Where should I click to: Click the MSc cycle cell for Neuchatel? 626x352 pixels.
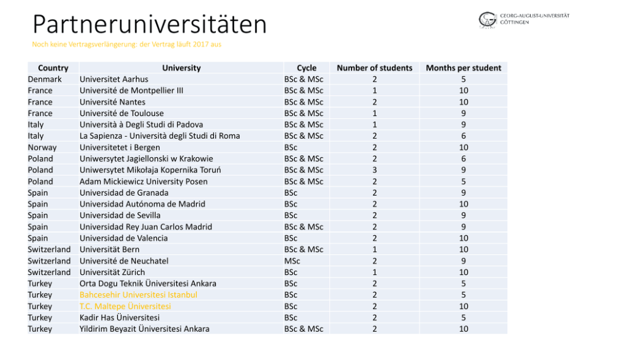click(x=292, y=261)
